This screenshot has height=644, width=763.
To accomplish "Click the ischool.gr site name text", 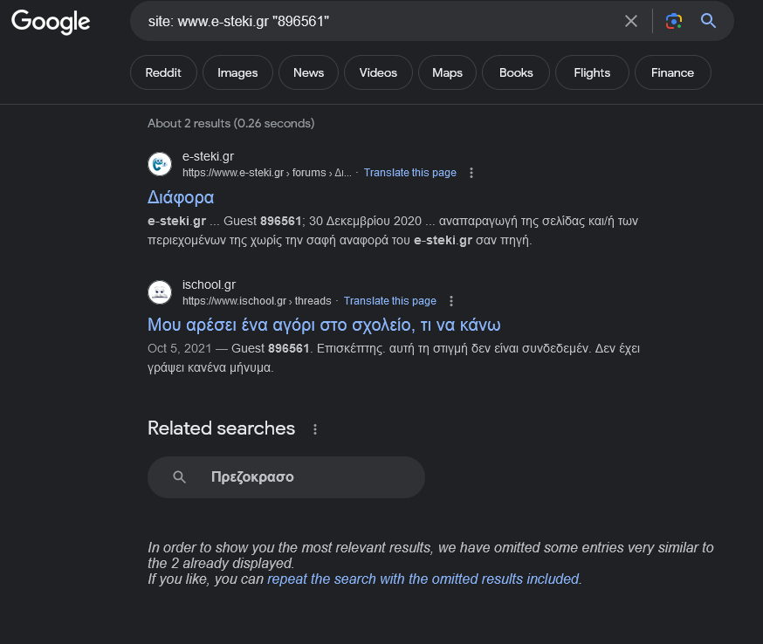I will 209,284.
